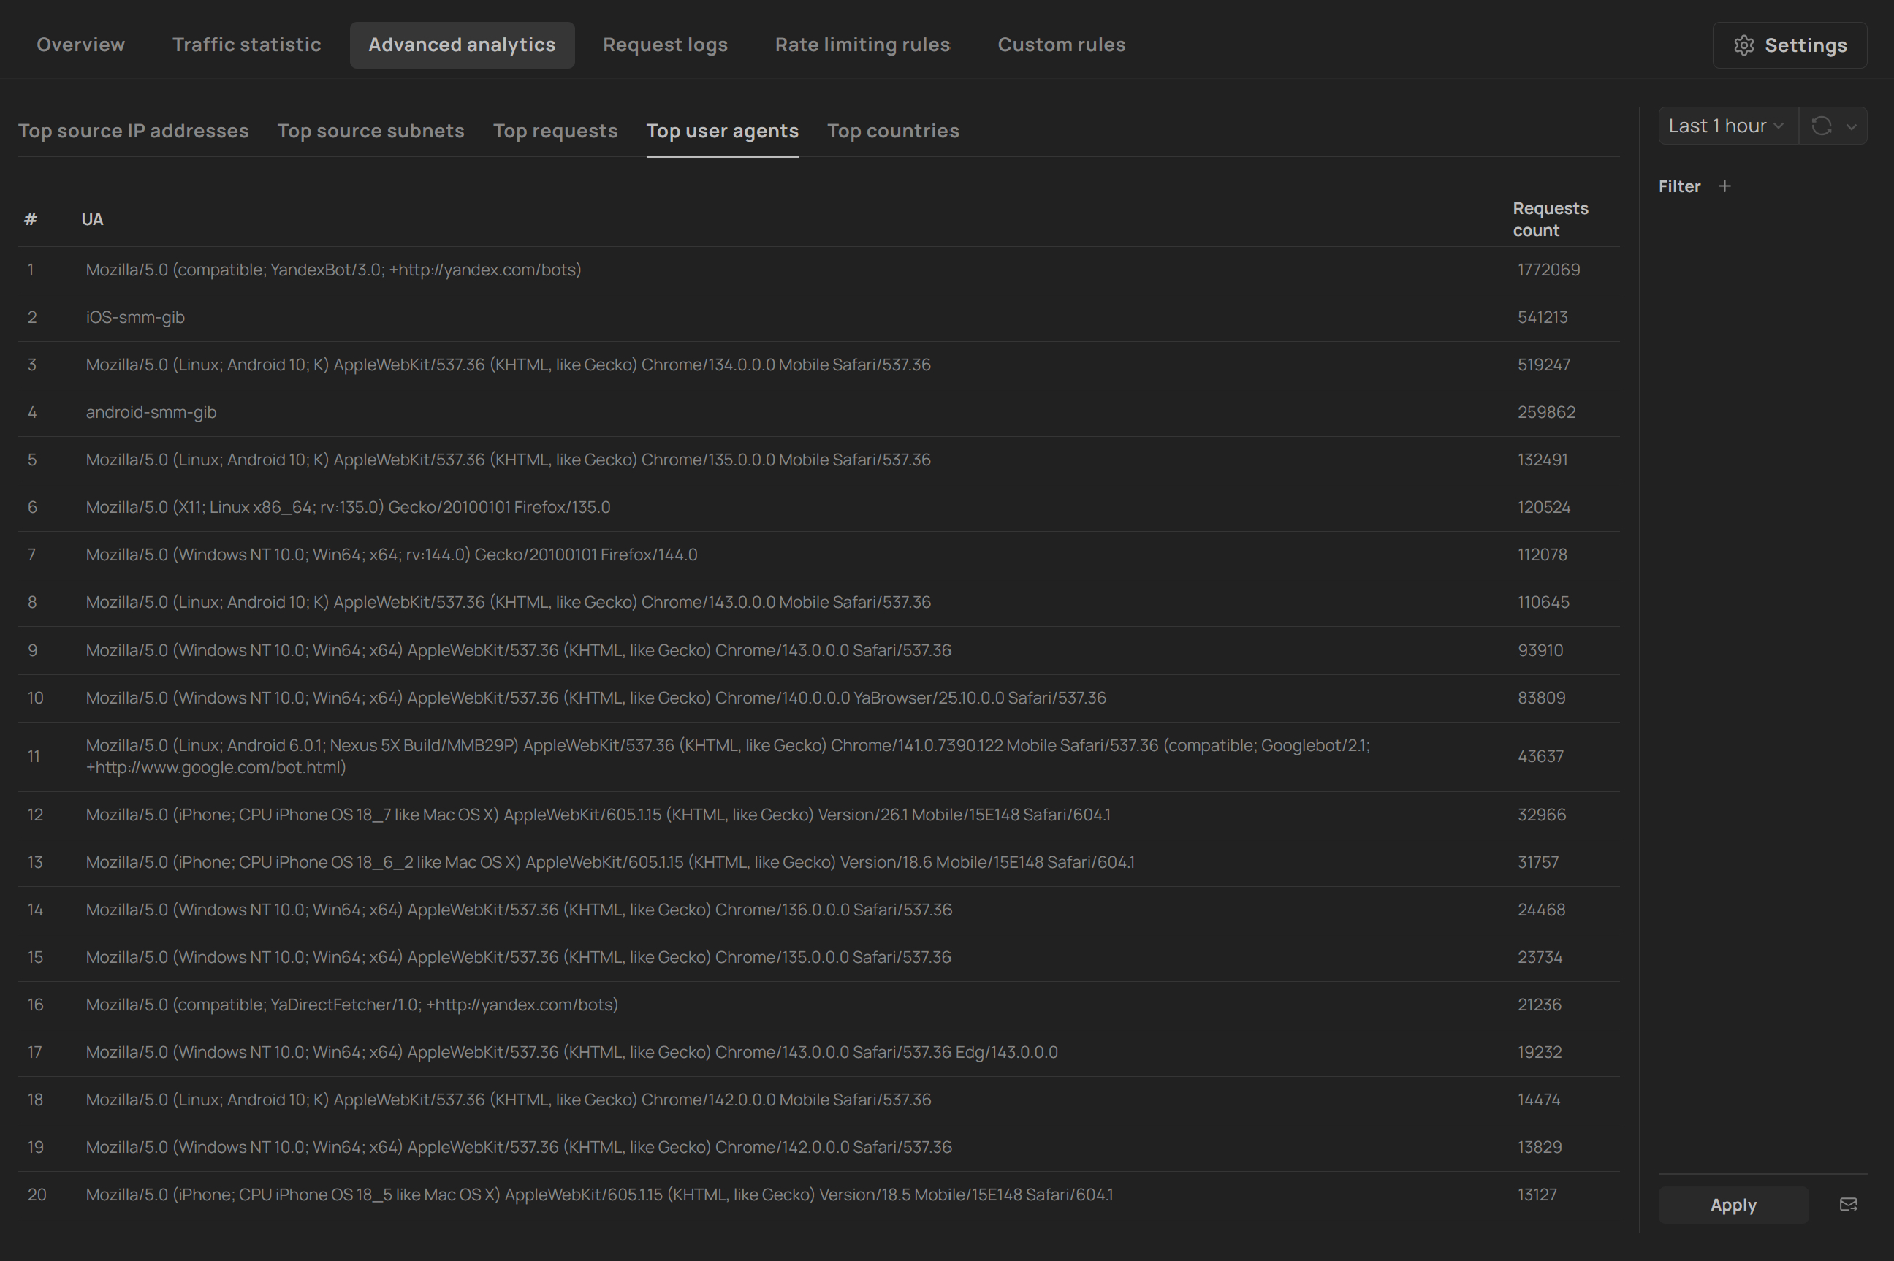Select the iOS-smm-gib user agent entry
The width and height of the screenshot is (1894, 1261).
coord(135,318)
